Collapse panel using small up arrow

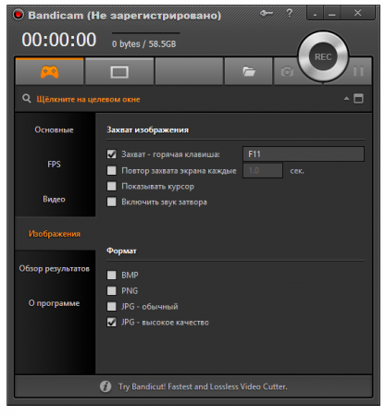tap(346, 99)
